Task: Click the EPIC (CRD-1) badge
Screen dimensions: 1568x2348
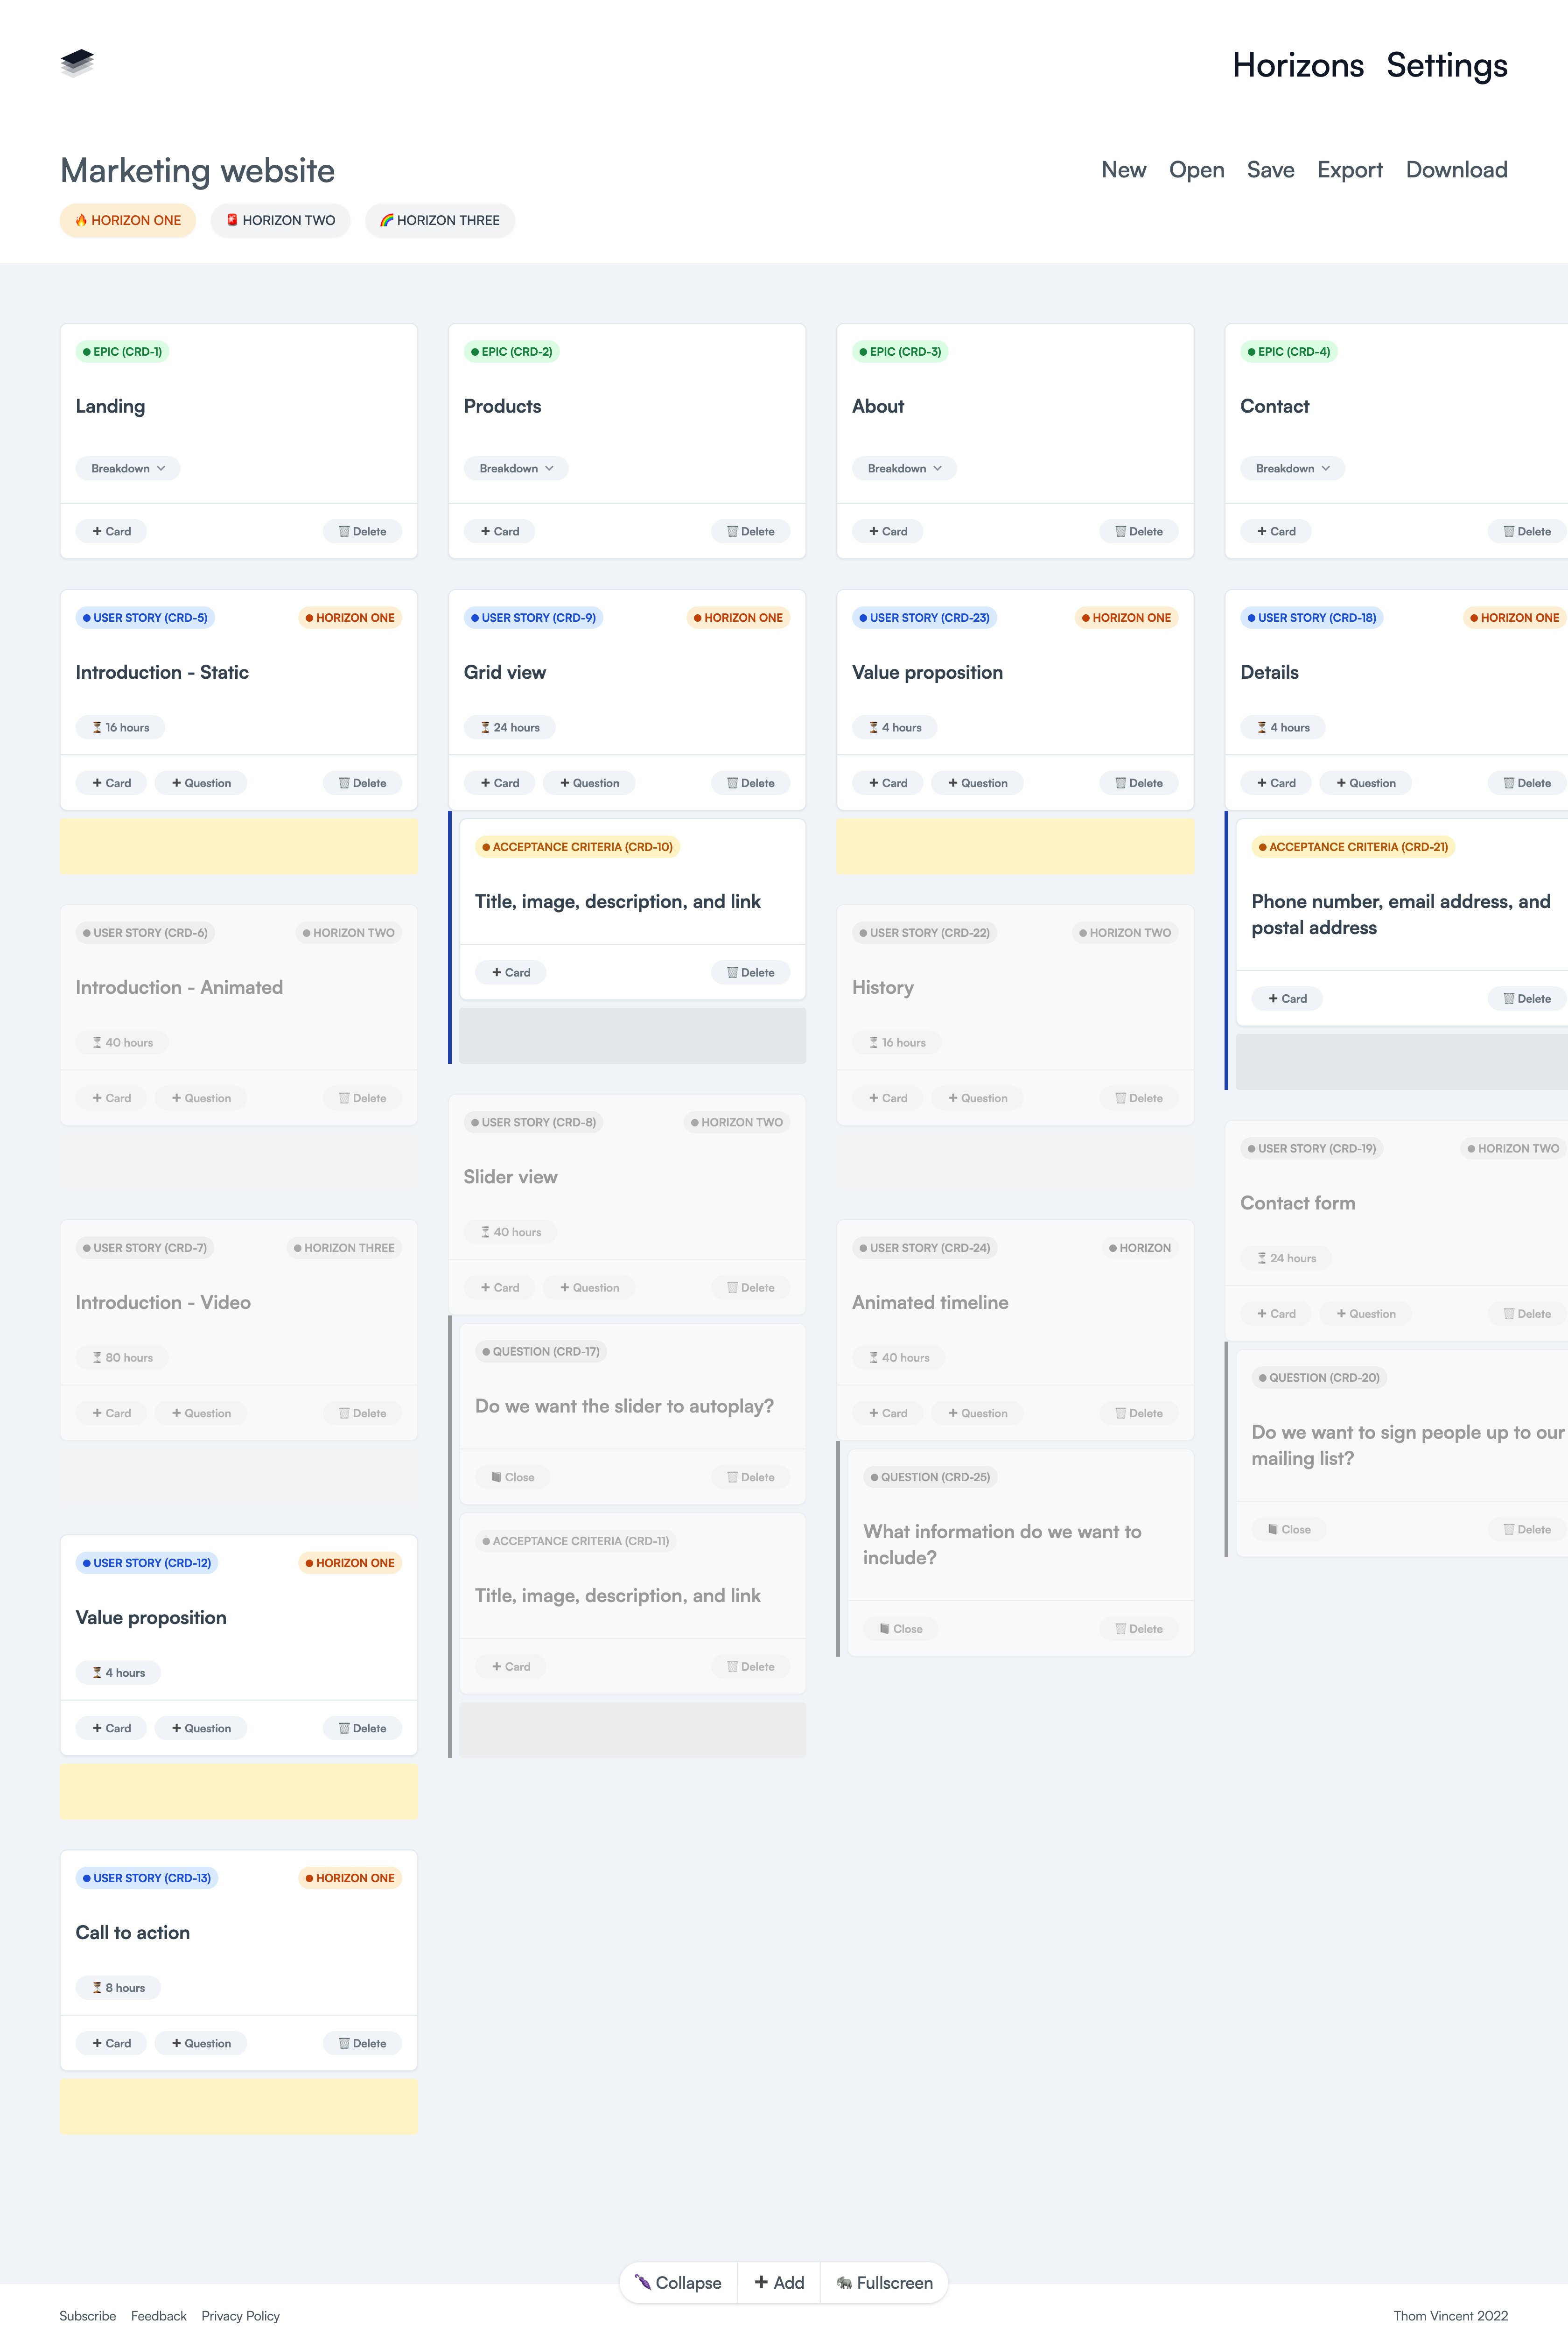Action: coord(122,351)
